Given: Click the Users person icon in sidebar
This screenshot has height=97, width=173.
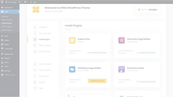Looking at the screenshot, I should pyautogui.click(x=2, y=62).
